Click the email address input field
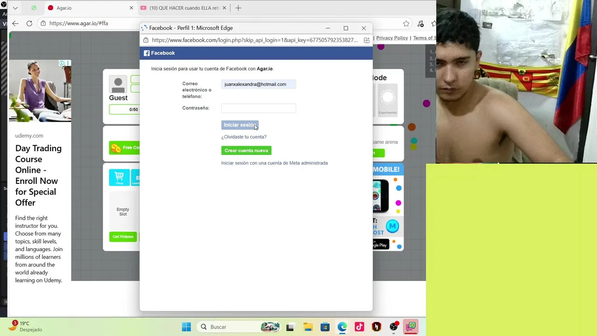The height and width of the screenshot is (336, 597). point(258,84)
